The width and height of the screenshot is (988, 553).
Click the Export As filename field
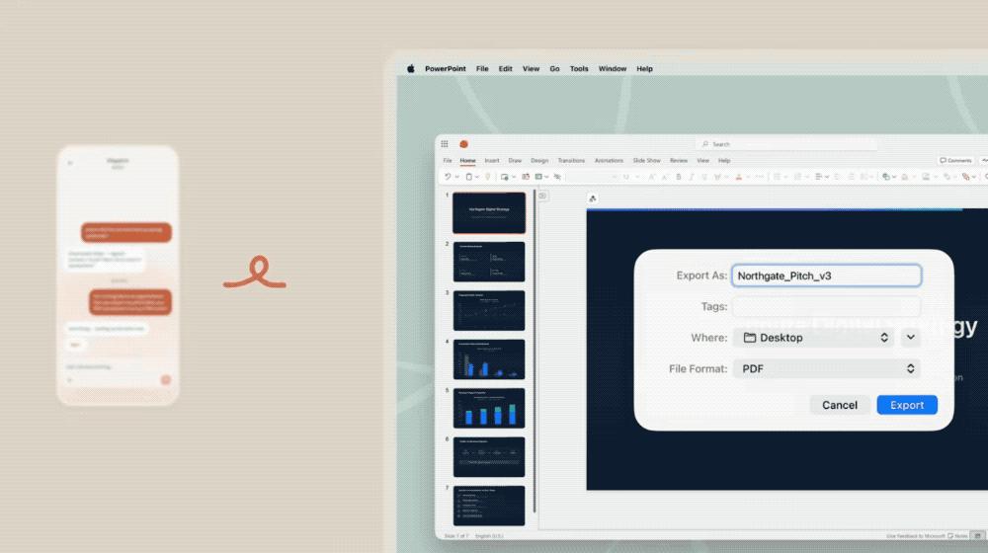click(826, 276)
